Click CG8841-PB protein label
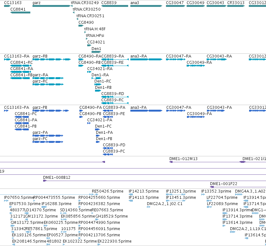This screenshot has width=266, height=246. click(x=26, y=126)
